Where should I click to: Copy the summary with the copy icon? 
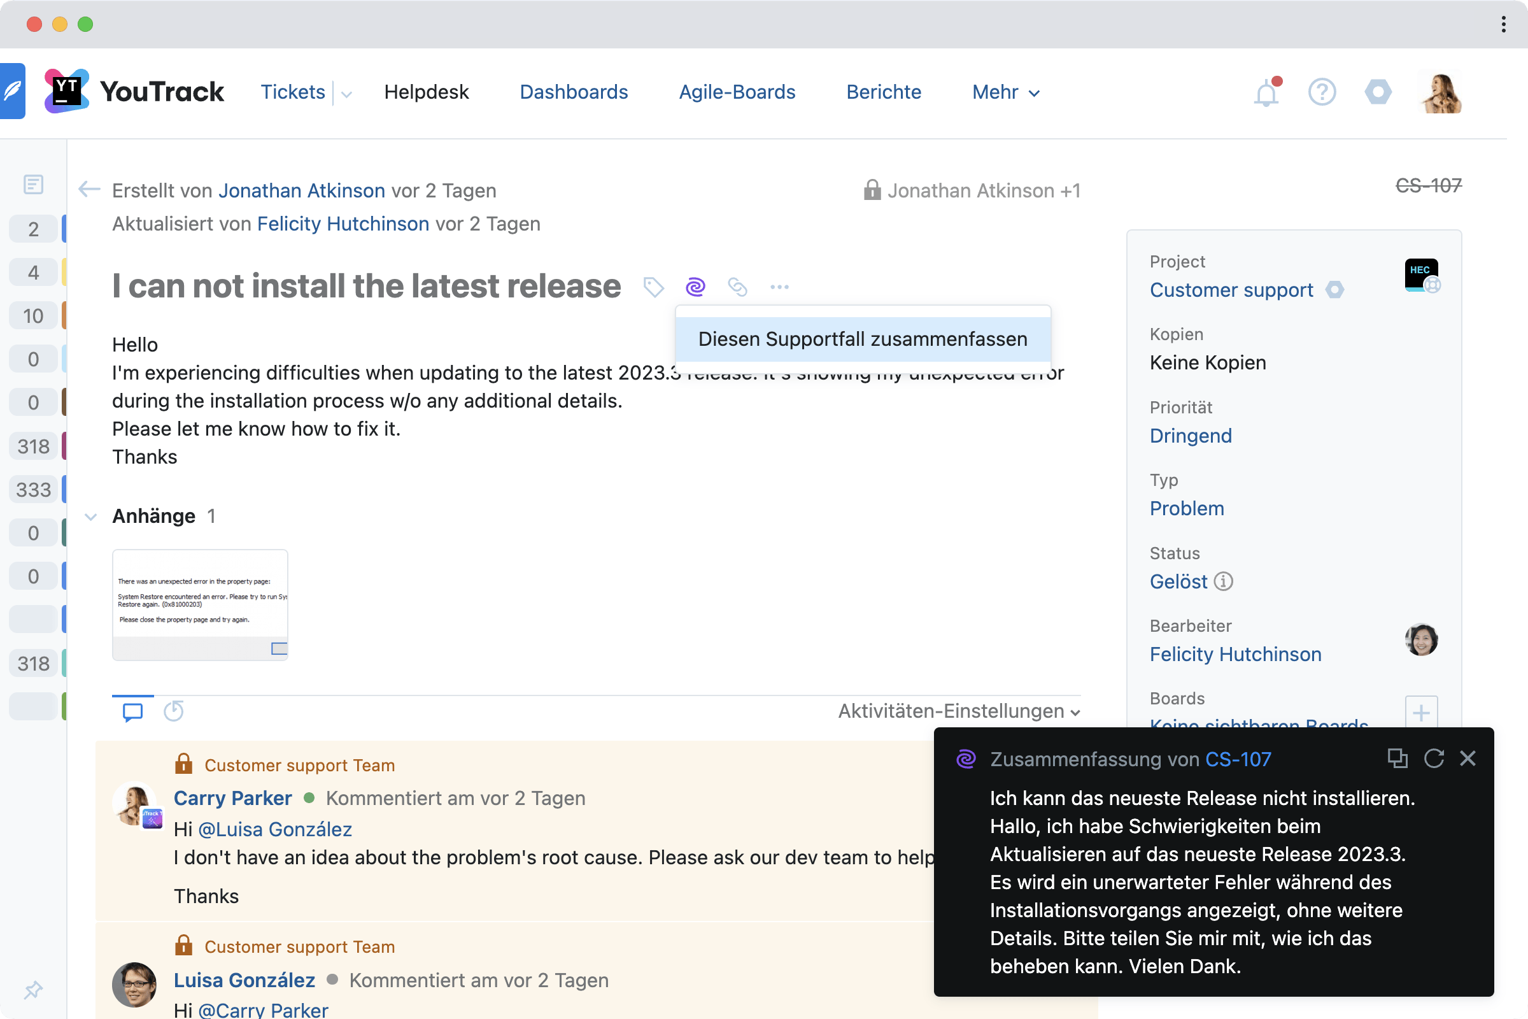click(x=1397, y=759)
